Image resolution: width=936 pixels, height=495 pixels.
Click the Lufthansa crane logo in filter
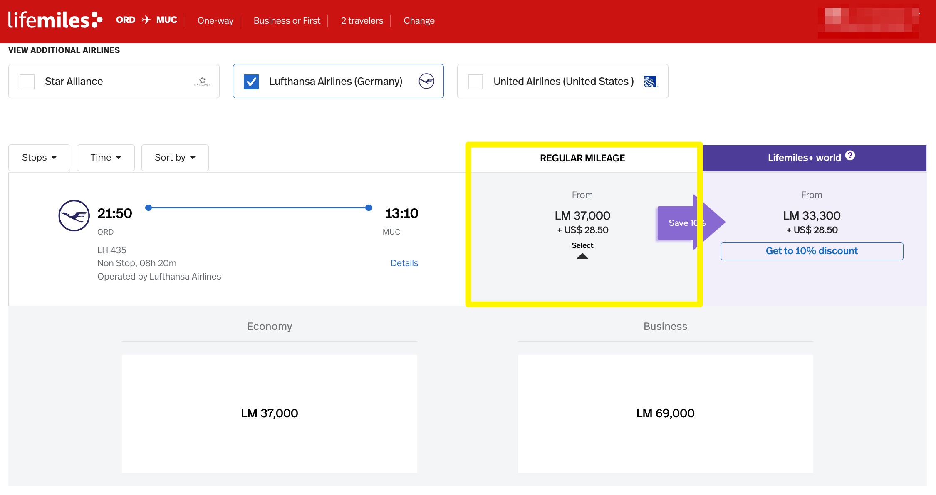point(426,81)
